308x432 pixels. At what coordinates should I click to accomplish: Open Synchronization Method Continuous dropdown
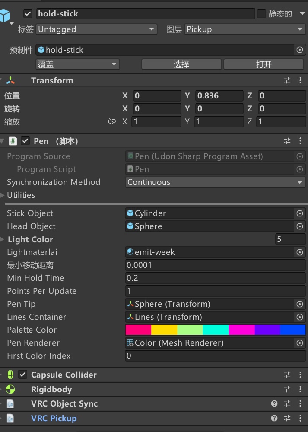(x=216, y=182)
